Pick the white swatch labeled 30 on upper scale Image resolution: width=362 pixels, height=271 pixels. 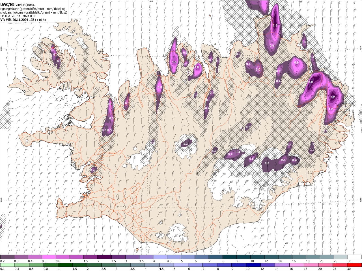355,257
